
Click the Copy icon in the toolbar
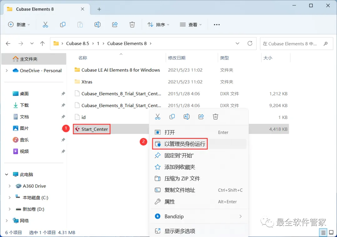pos(62,25)
